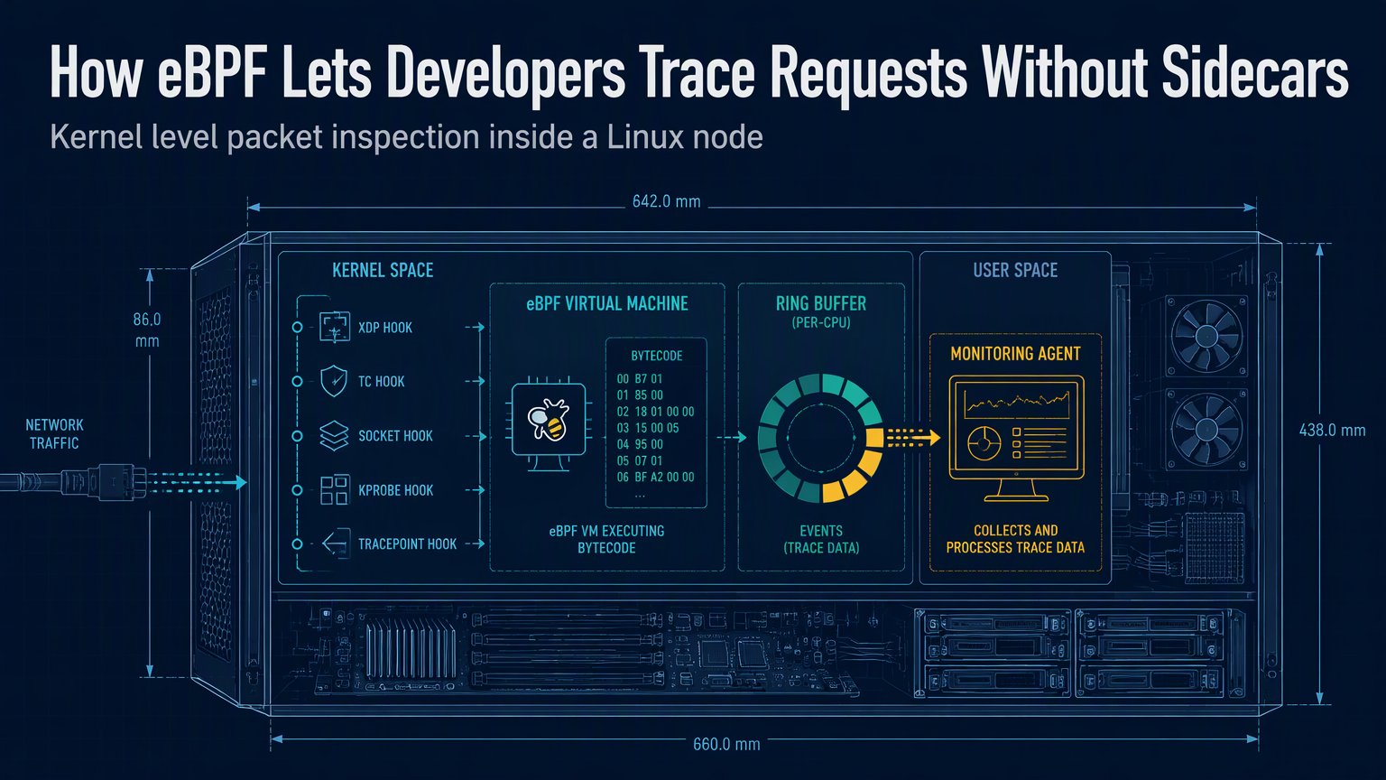Click the "USER SPACE" heading
The image size is (1386, 780).
pos(1015,270)
